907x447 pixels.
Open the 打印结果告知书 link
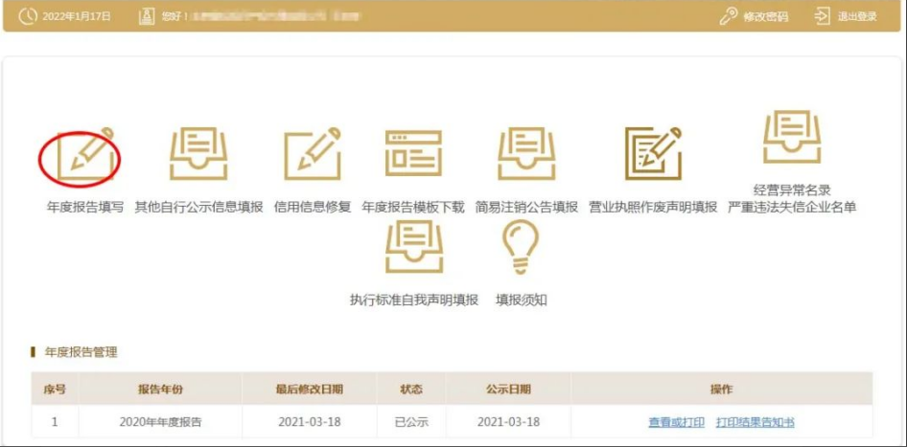tap(755, 422)
